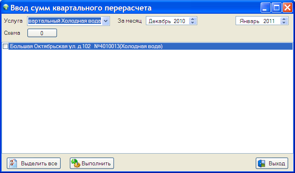Click the Схема button showing 0
This screenshot has height=173, width=295.
[42, 33]
